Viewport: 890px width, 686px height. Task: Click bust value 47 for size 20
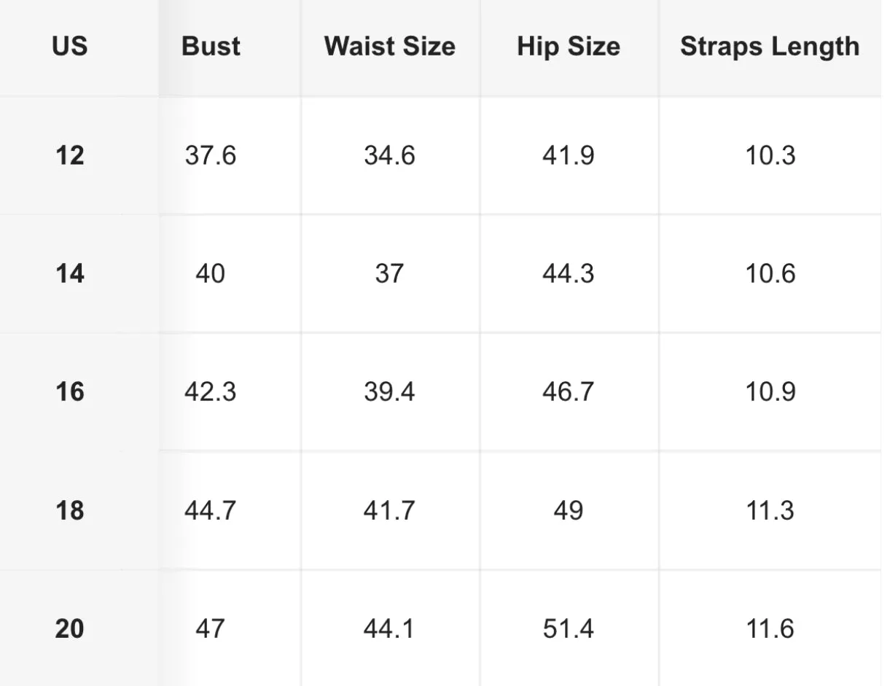click(211, 628)
